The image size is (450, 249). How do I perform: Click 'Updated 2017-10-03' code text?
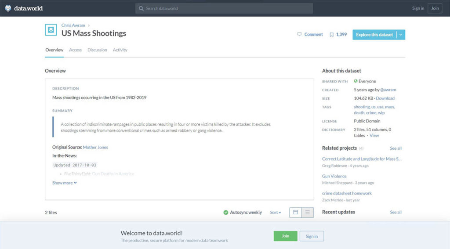(x=75, y=165)
